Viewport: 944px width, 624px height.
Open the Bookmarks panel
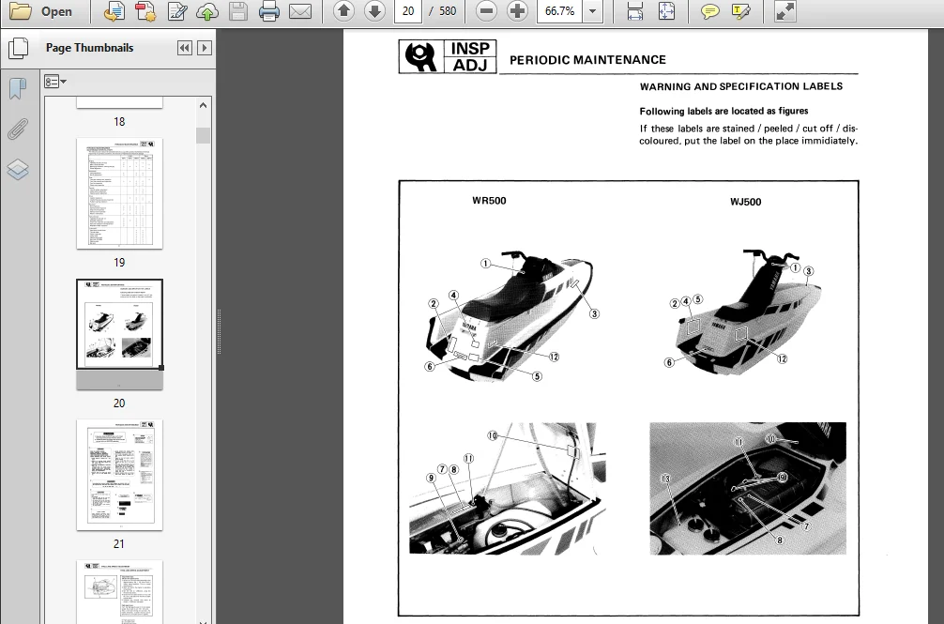(x=18, y=88)
